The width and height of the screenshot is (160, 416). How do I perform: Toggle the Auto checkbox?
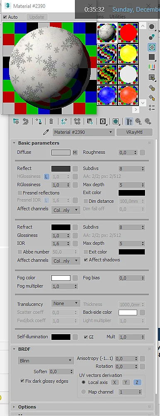[x=5, y=17]
